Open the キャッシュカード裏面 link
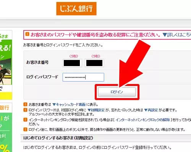This screenshot has height=152, width=191. [x=69, y=105]
